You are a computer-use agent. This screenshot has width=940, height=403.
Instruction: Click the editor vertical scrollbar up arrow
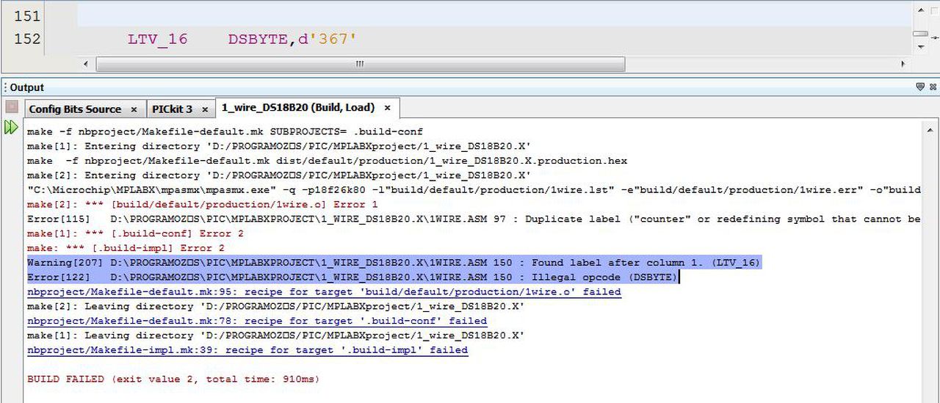pos(920,10)
